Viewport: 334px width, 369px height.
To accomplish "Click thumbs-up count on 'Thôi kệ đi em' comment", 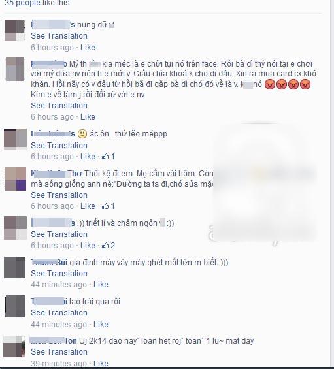I will pyautogui.click(x=109, y=206).
